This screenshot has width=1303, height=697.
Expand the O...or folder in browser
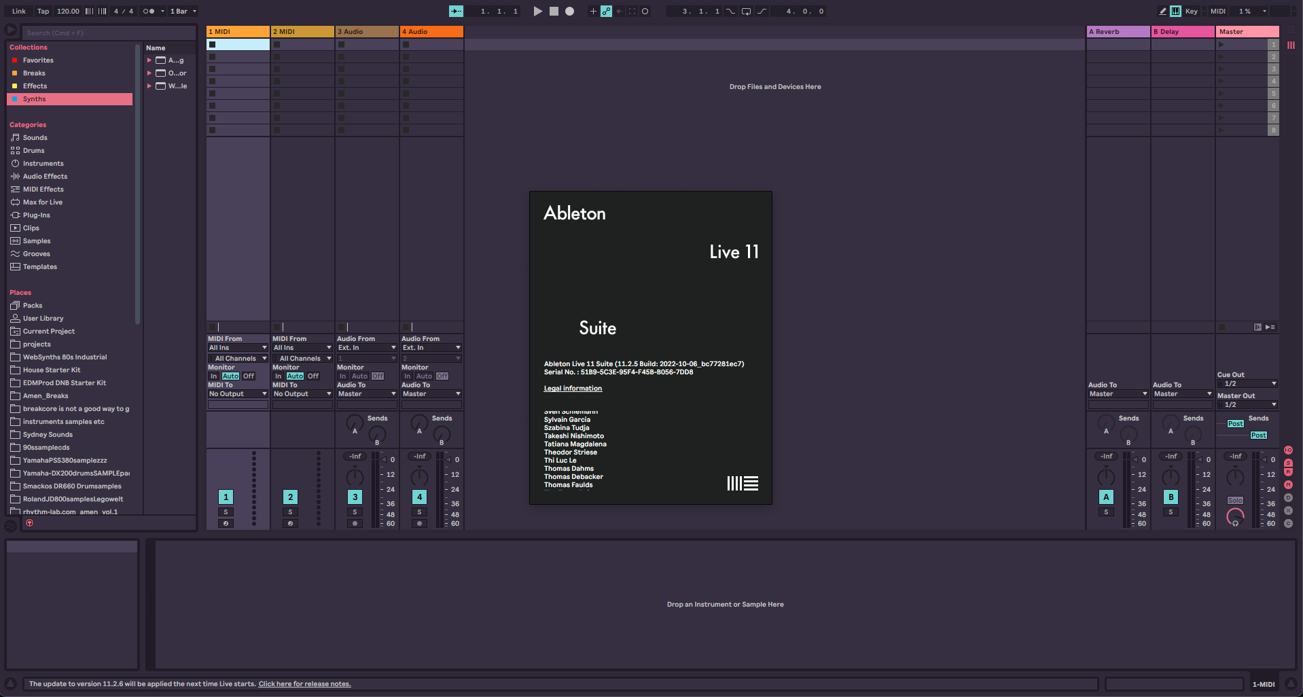149,73
